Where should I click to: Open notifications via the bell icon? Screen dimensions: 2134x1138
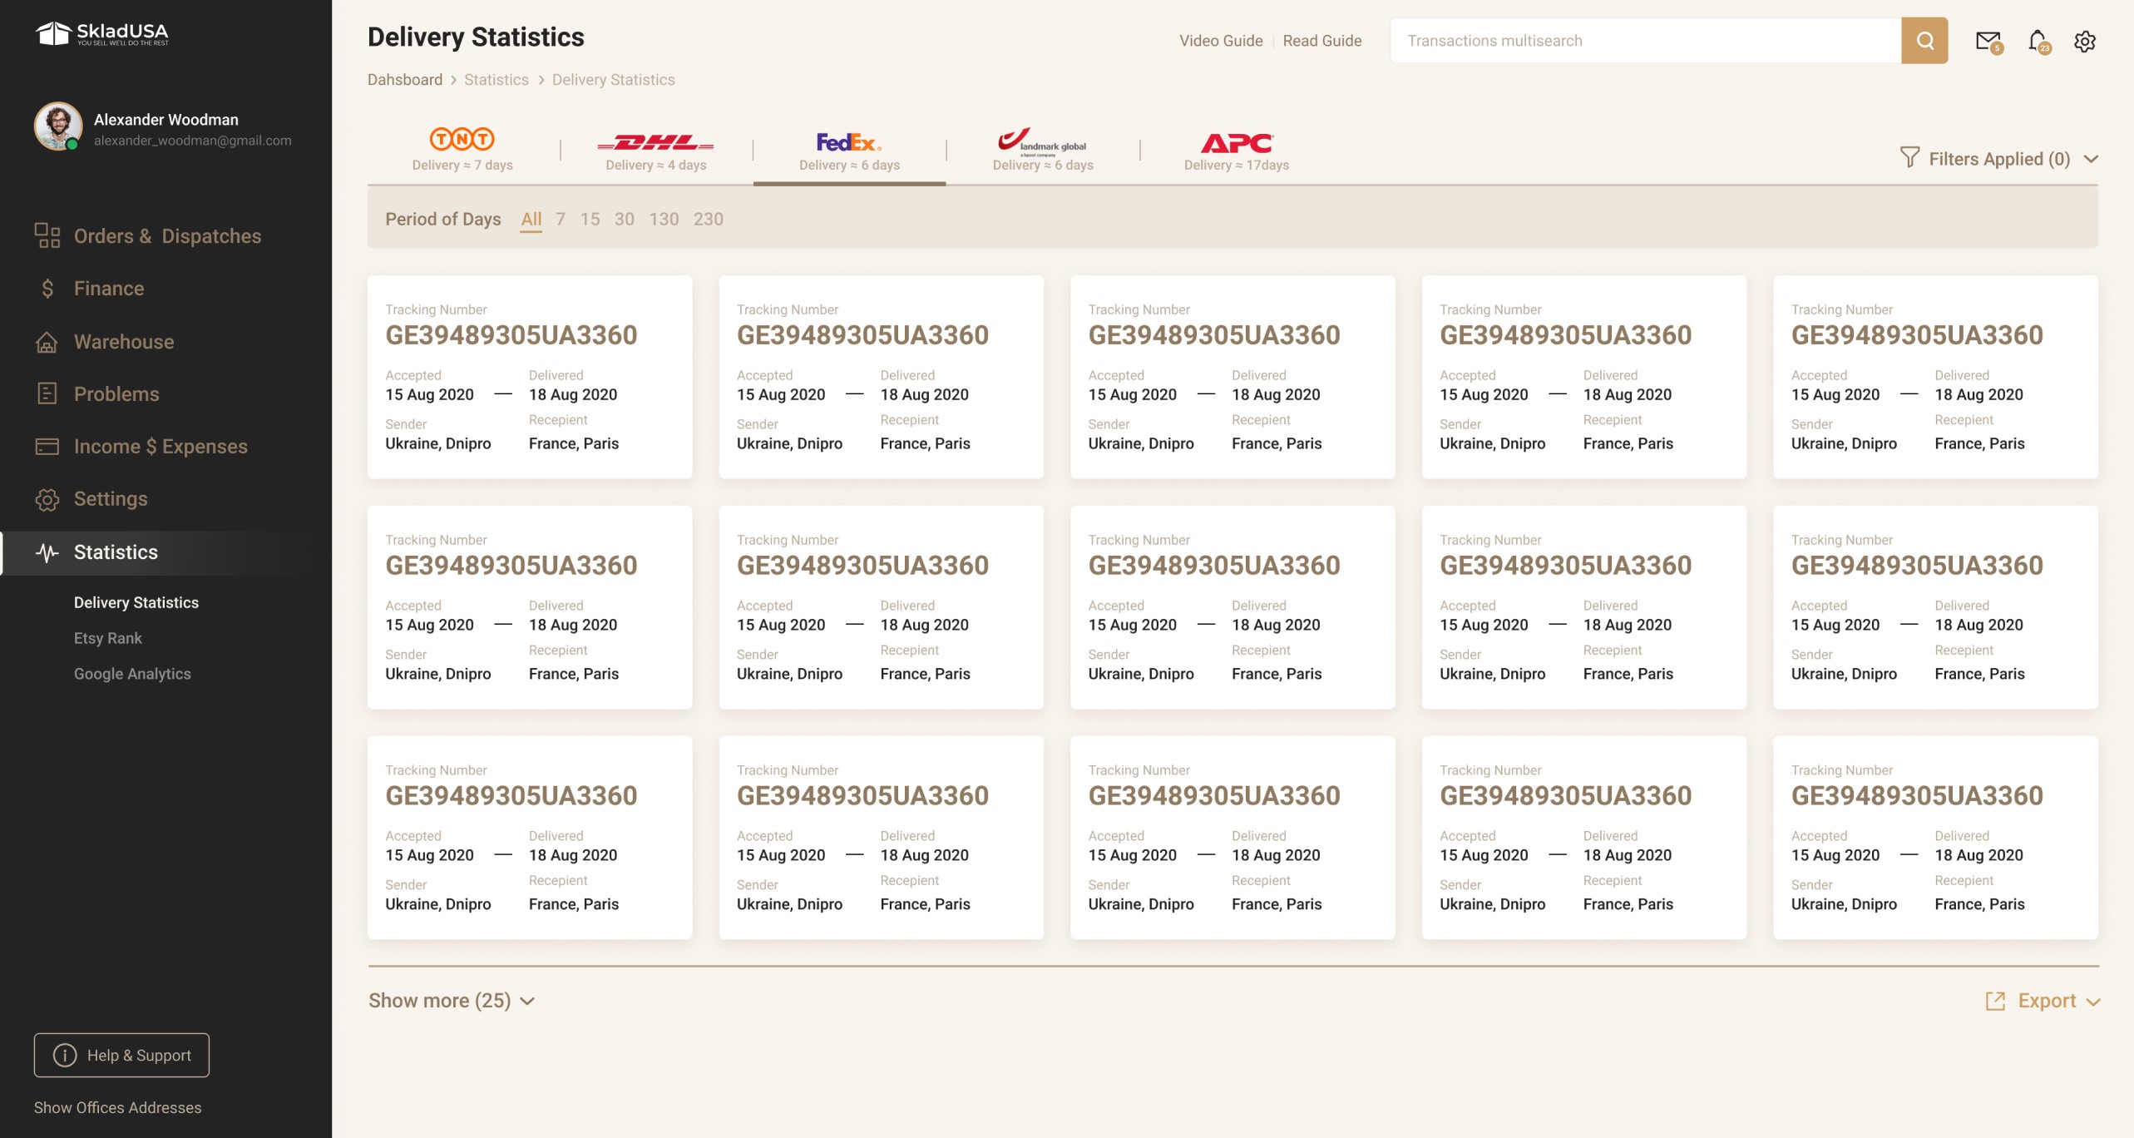pos(2037,40)
